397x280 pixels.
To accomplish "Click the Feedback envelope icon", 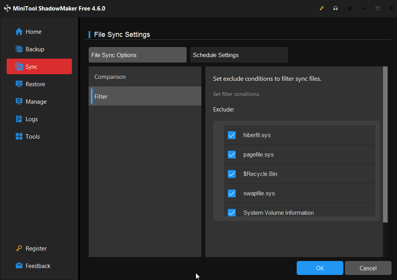I will (19, 266).
